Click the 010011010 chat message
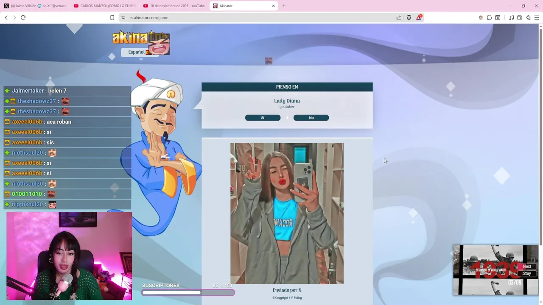Viewport: 543px width, 305px height. click(67, 194)
